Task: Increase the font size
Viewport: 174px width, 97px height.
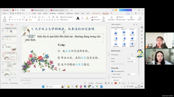Action: pos(30,17)
